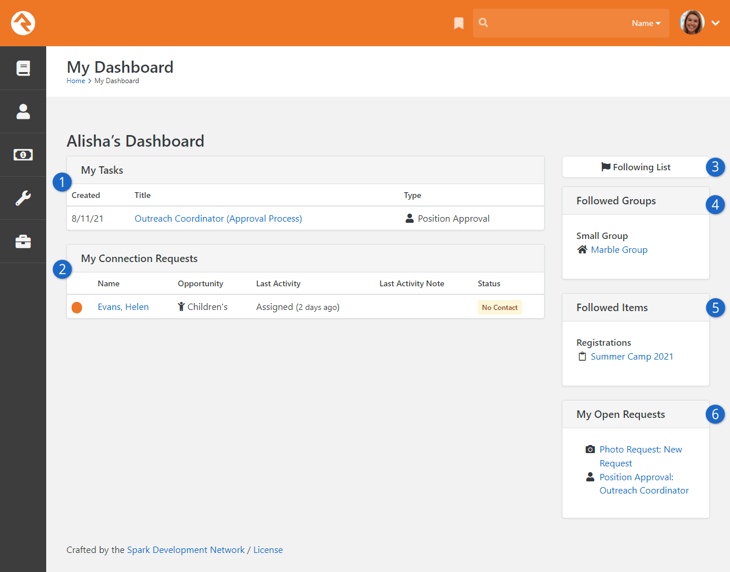Click the My Open Requests heading
The width and height of the screenshot is (730, 572).
pyautogui.click(x=621, y=414)
